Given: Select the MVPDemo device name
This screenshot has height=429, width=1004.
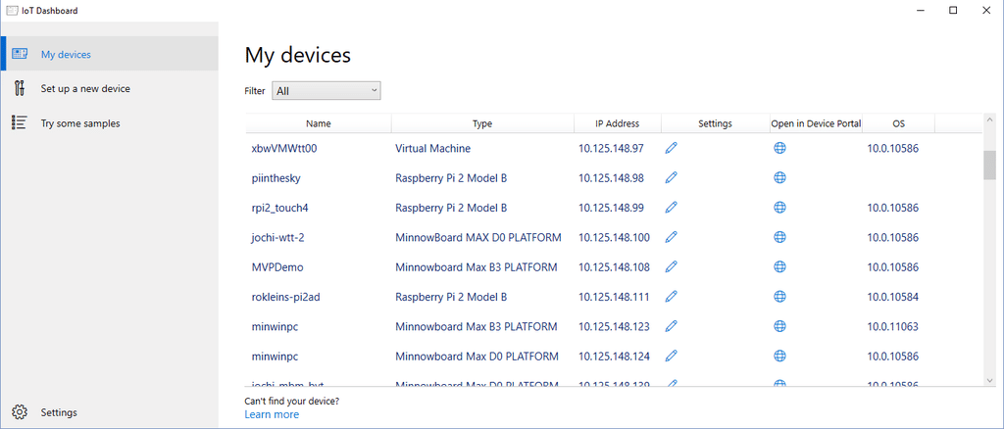Looking at the screenshot, I should 277,266.
